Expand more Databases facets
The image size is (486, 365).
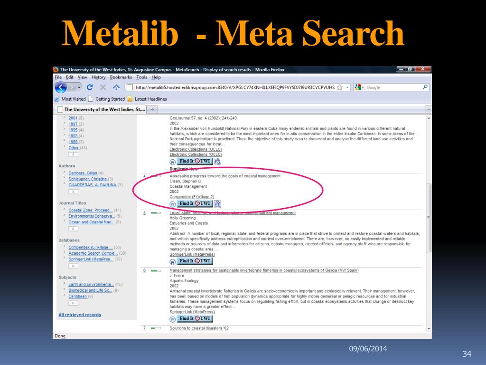(x=73, y=266)
